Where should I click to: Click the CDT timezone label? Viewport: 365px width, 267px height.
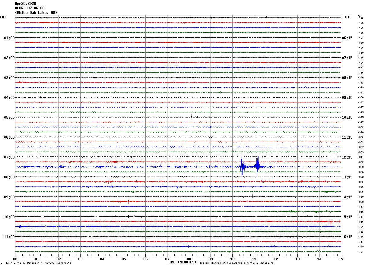coord(3,17)
